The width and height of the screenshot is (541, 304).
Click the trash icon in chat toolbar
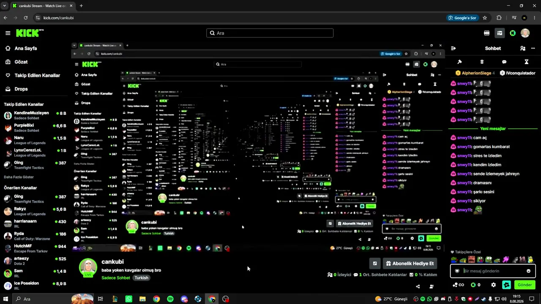coord(482,62)
